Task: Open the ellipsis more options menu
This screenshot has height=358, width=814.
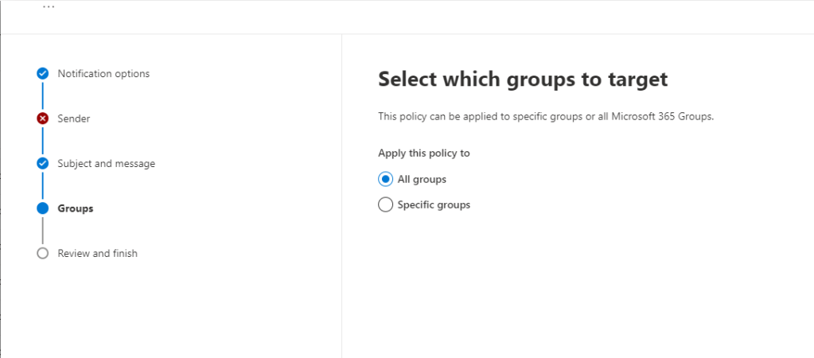Action: click(x=49, y=6)
